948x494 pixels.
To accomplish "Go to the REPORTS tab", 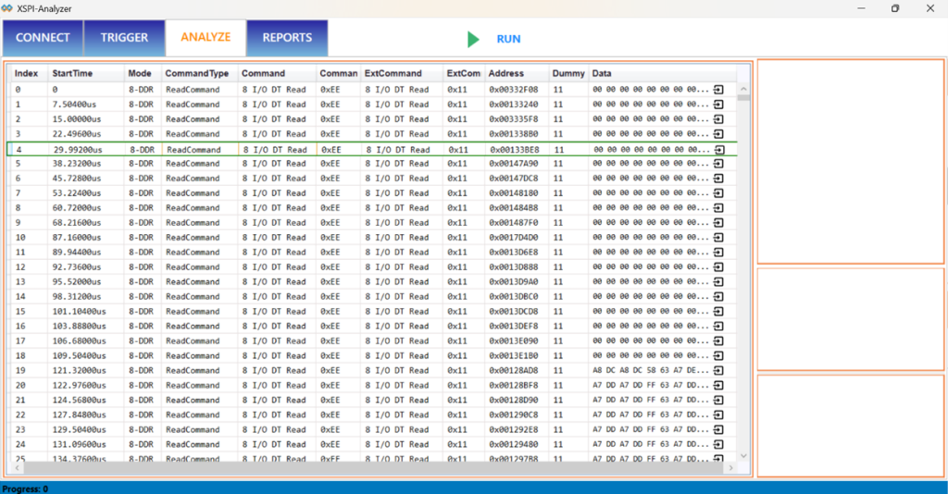I will tap(287, 38).
